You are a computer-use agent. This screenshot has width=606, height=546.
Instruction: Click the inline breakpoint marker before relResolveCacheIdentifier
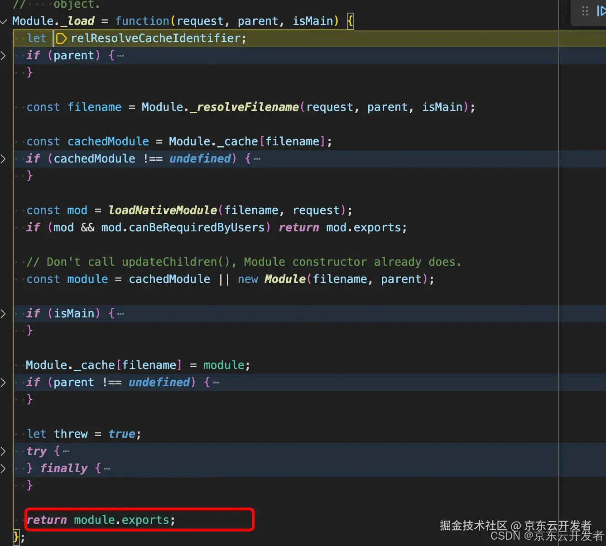pos(61,39)
